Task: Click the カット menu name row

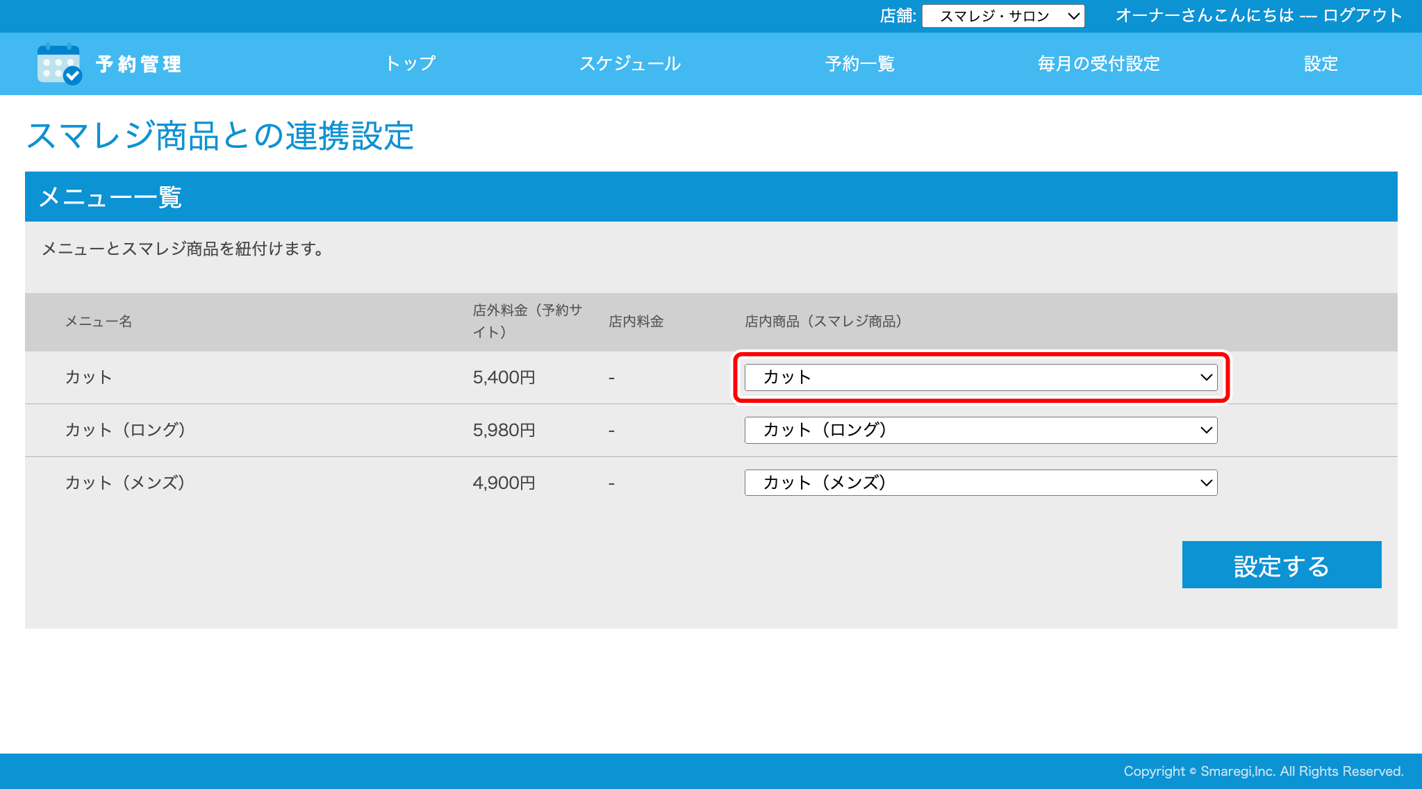Action: coord(89,377)
